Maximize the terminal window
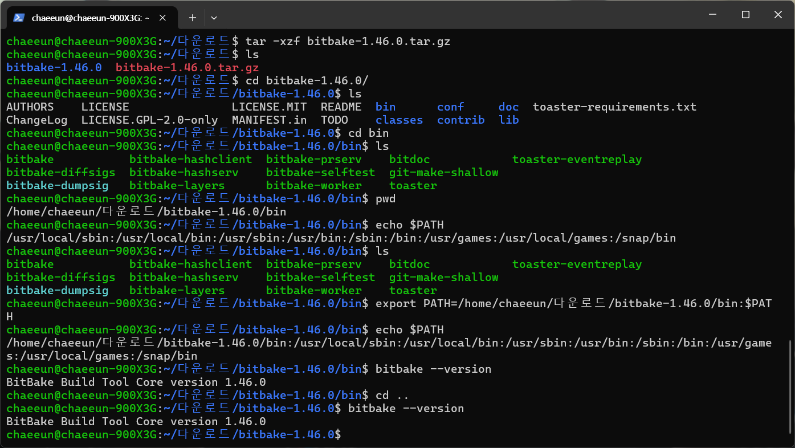Screen dimensions: 795x448 (745, 15)
